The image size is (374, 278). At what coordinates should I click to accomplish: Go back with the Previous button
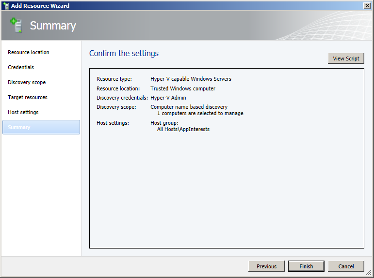266,266
